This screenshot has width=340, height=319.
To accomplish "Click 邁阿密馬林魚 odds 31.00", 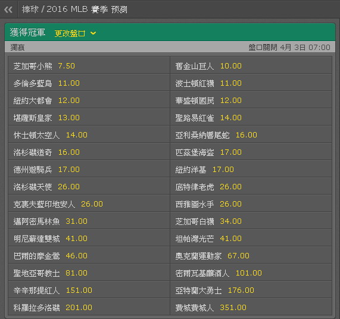I will [x=89, y=221].
